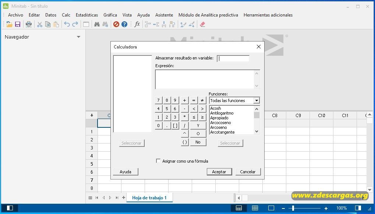This screenshot has width=375, height=214.
Task: Click Aceptar in the Calculadora dialog
Action: click(219, 172)
